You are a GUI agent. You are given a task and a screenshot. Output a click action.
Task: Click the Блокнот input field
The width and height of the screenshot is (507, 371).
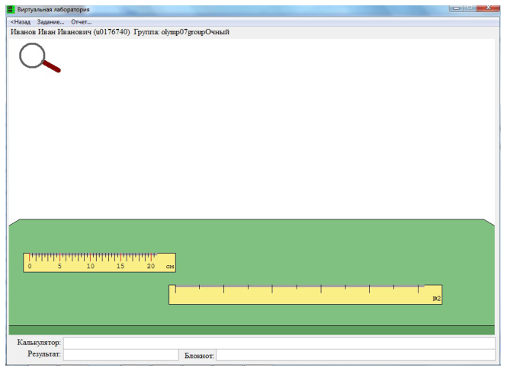356,355
